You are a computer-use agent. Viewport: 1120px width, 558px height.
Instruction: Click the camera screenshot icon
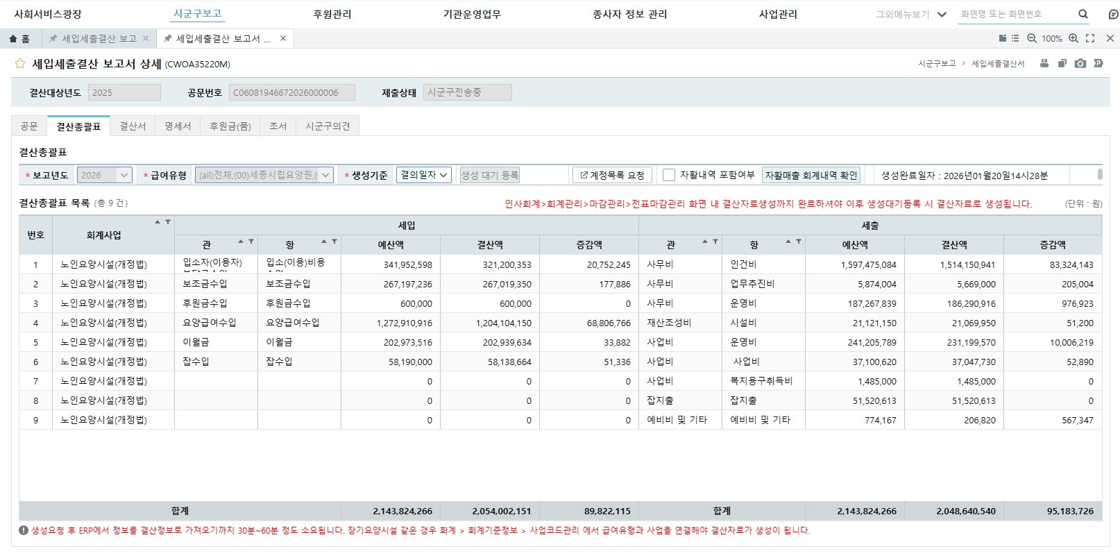click(1080, 63)
